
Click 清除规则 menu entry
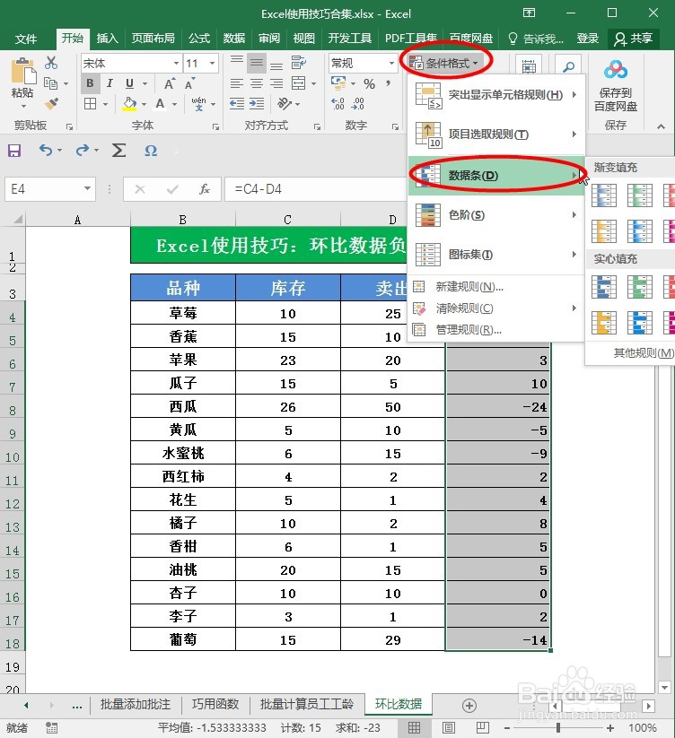496,308
